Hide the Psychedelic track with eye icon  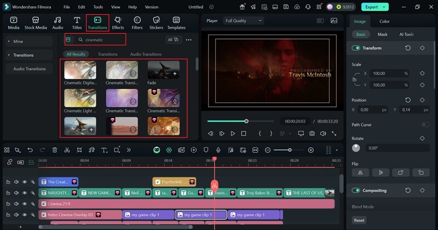point(25,182)
